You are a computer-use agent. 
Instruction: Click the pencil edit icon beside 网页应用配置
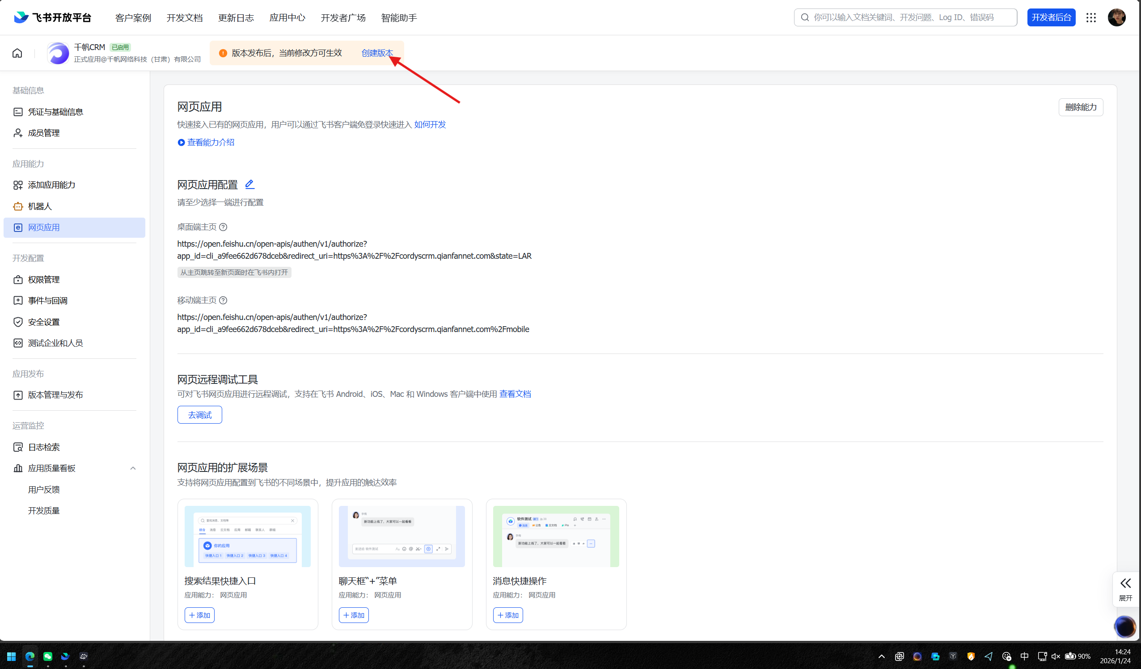tap(249, 184)
